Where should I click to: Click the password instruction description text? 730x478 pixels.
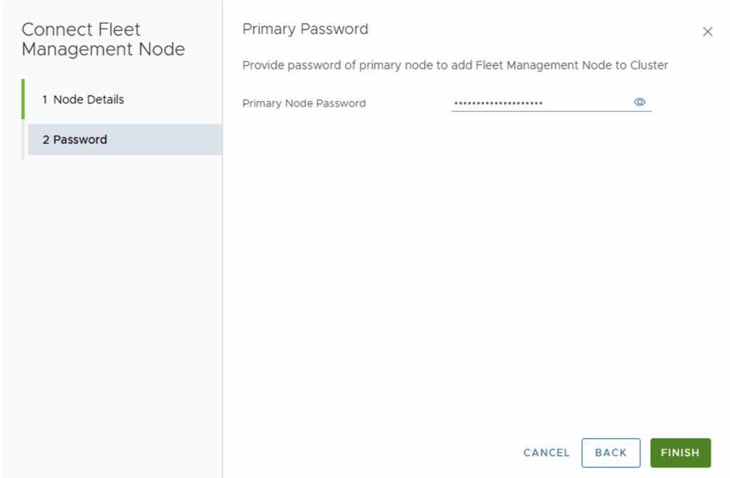[455, 66]
